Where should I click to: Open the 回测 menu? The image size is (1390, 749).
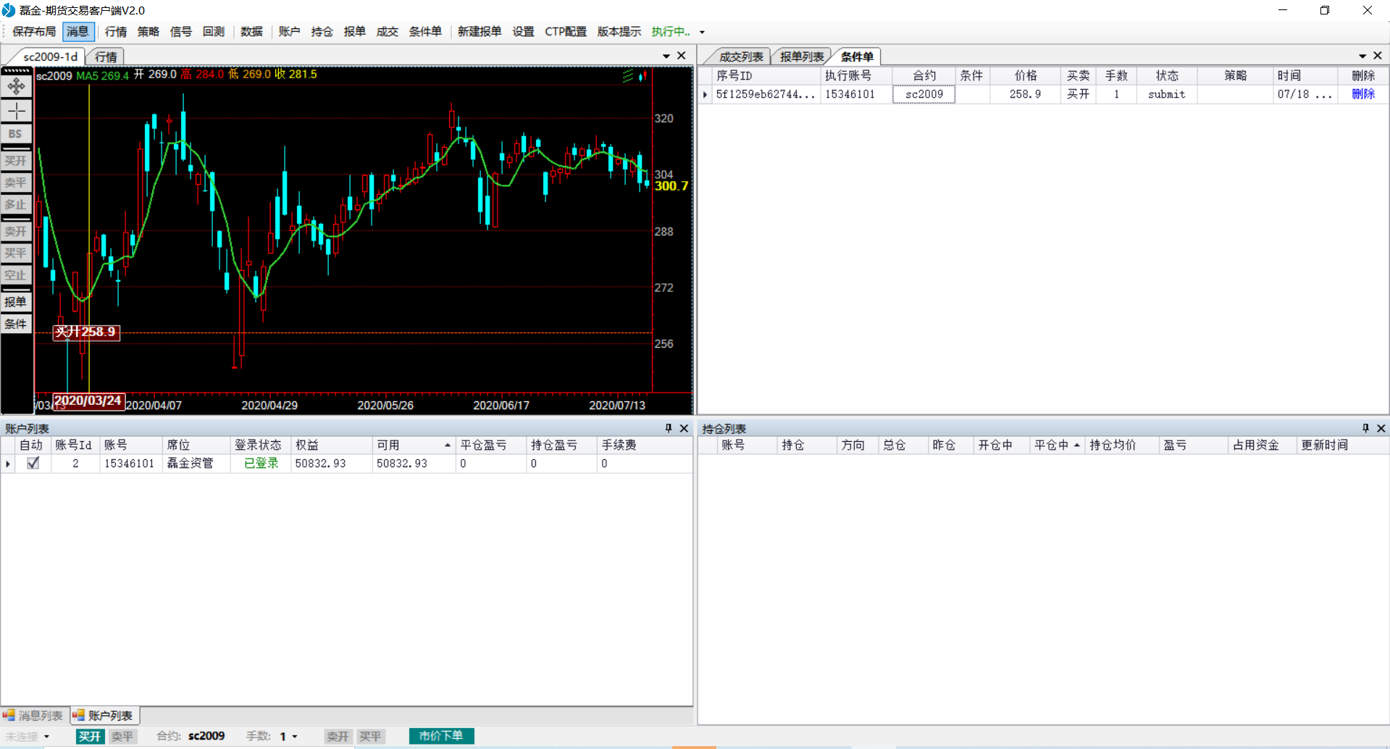(214, 32)
